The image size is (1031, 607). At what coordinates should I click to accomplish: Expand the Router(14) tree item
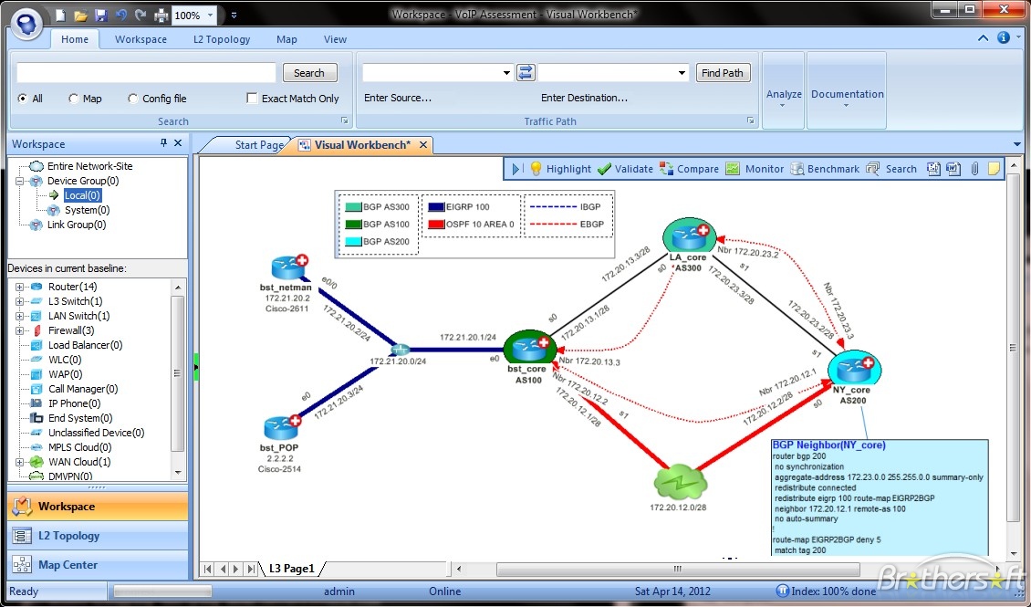coord(19,286)
